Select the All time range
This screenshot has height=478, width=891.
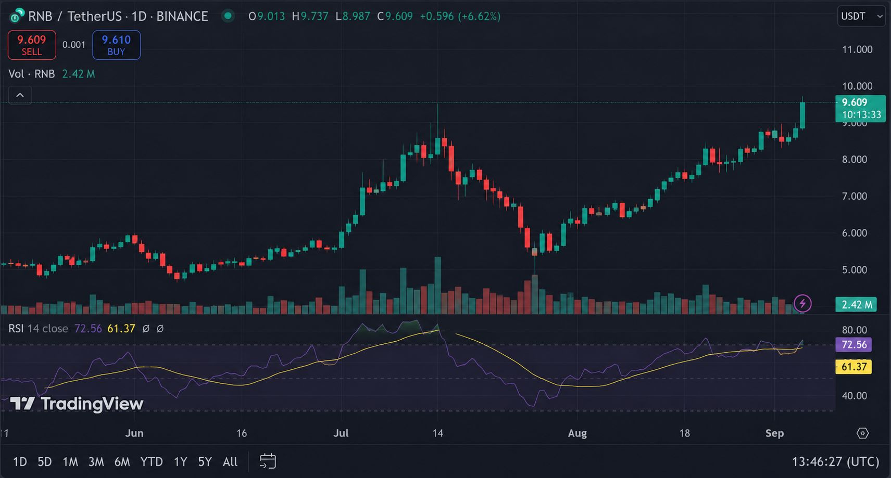point(230,462)
